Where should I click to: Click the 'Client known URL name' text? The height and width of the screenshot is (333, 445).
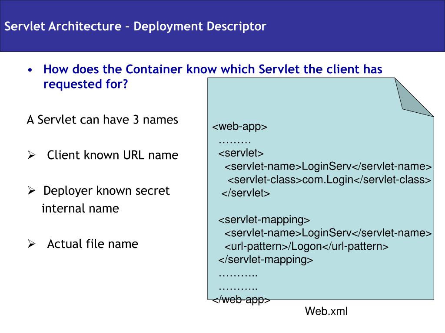[x=113, y=155]
